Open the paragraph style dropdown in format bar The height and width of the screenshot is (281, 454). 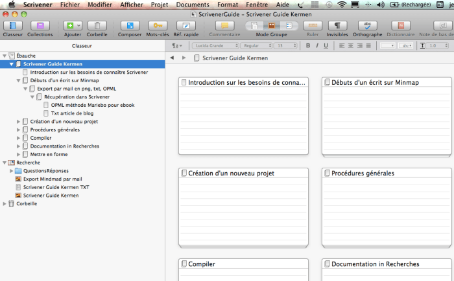tap(177, 46)
